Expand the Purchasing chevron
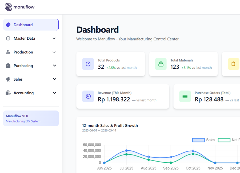240x173 pixels. 54,65
